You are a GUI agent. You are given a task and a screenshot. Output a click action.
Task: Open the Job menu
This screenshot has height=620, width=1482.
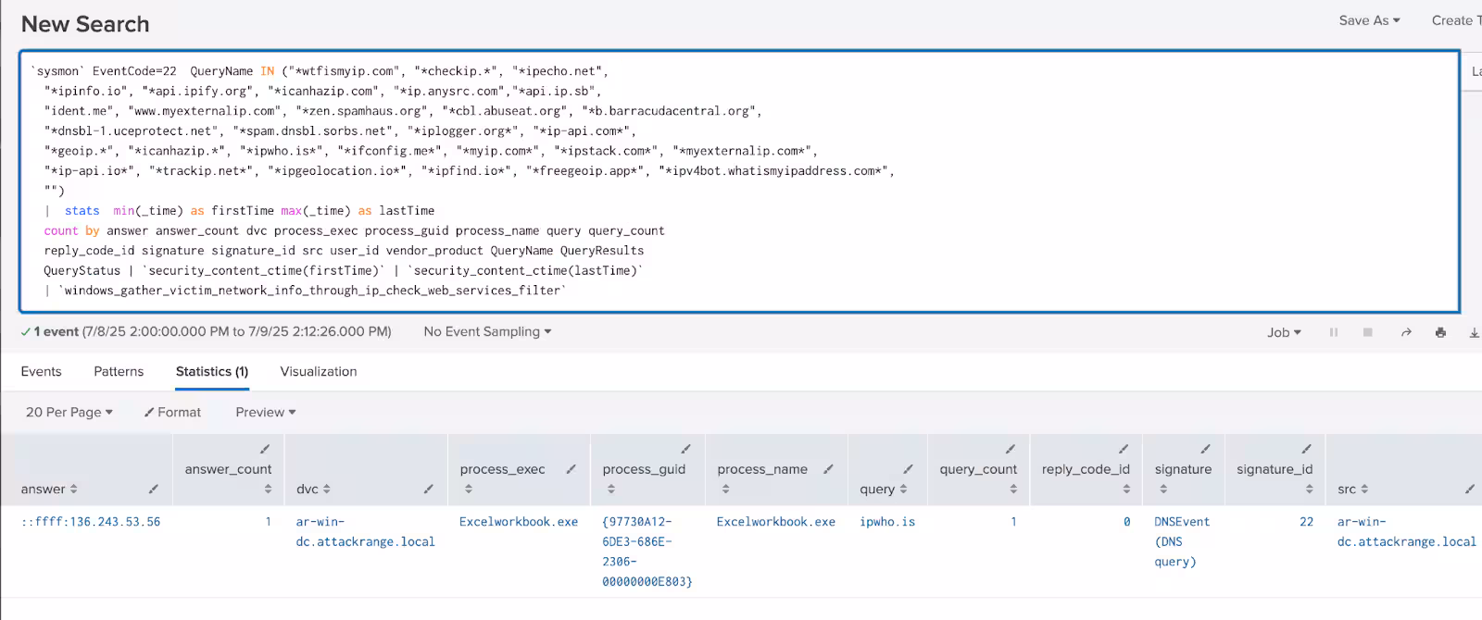coord(1284,332)
